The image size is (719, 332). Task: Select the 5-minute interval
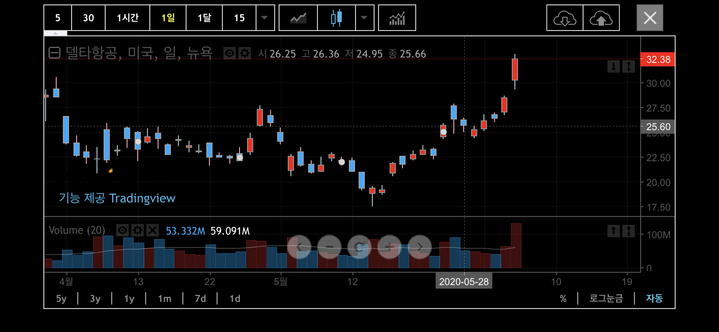pyautogui.click(x=58, y=18)
